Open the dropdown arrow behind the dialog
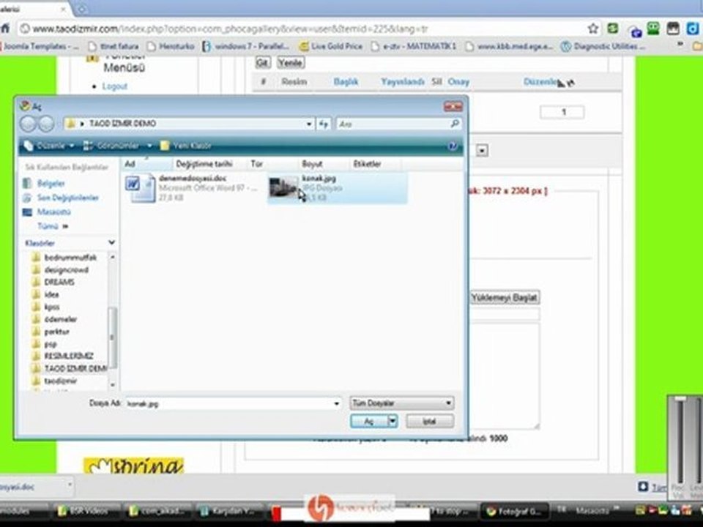703x527 pixels. coord(482,150)
